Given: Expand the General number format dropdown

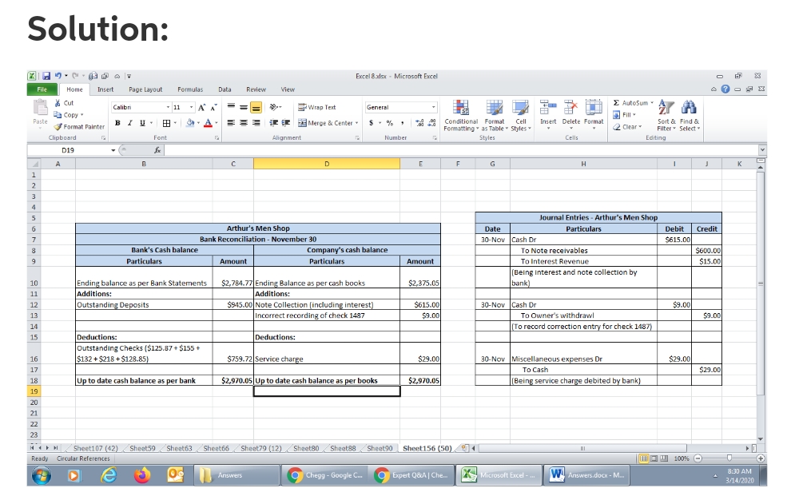Looking at the screenshot, I should pos(435,107).
